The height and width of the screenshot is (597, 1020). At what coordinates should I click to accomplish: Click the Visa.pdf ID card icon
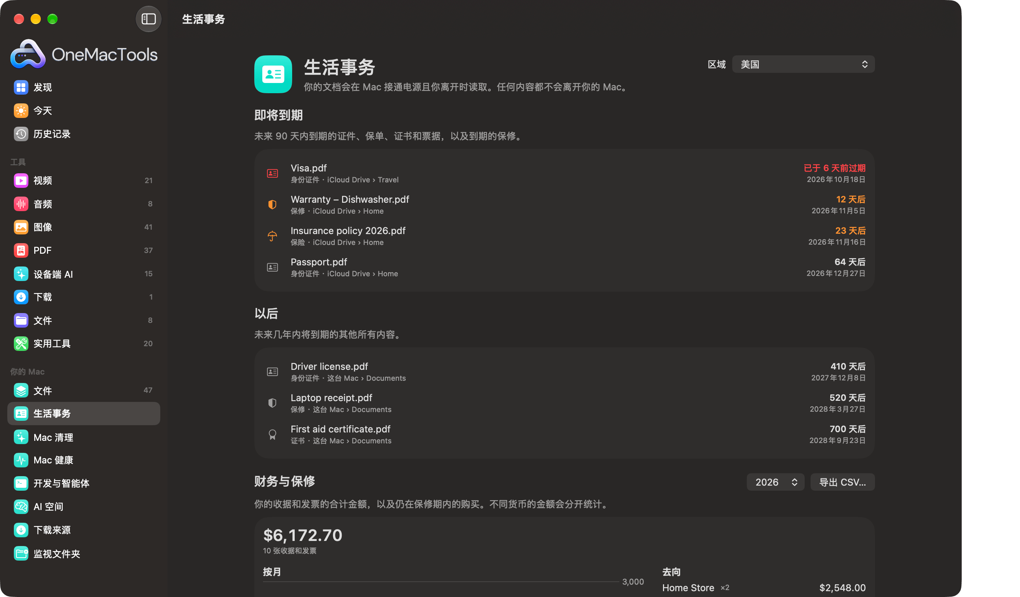272,174
